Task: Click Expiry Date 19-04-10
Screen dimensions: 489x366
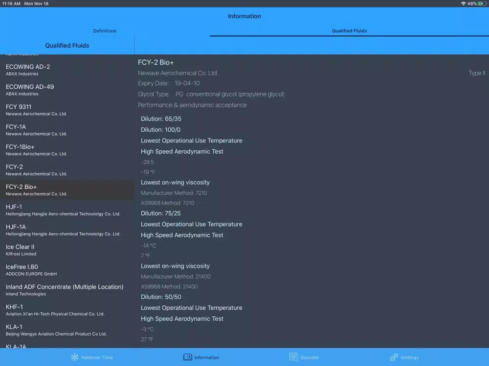Action: click(169, 83)
